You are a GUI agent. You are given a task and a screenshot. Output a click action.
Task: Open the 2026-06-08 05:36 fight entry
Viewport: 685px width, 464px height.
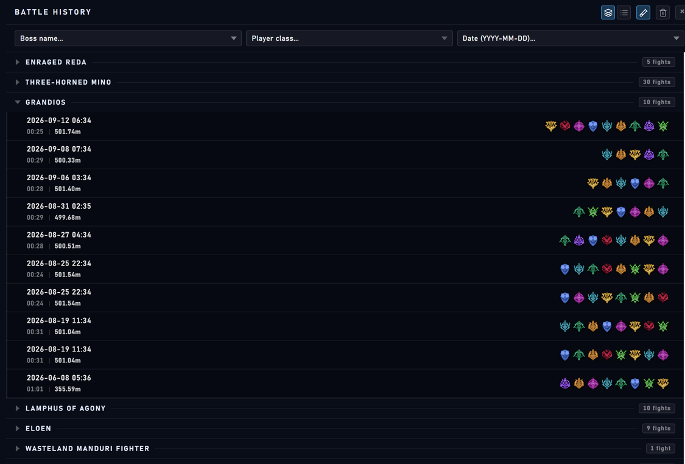(345, 384)
